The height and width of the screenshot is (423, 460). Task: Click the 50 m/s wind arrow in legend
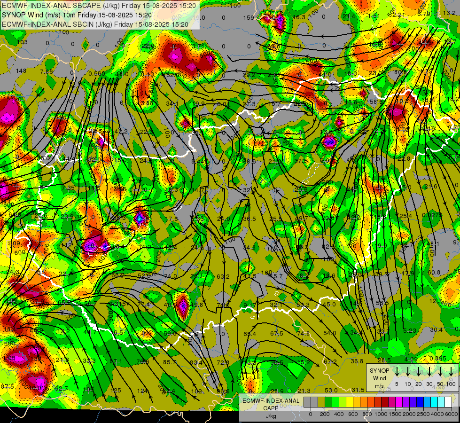tap(440, 371)
